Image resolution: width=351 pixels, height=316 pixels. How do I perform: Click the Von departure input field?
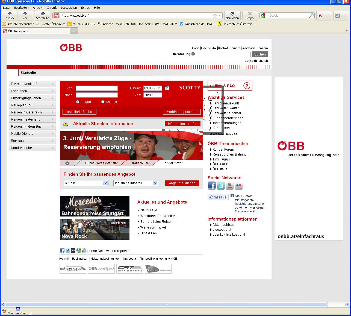pyautogui.click(x=97, y=88)
